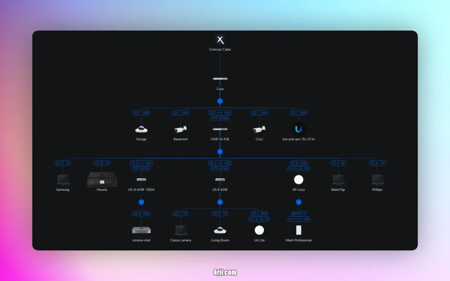Screen dimensions: 450x281
Task: Click the Living Room camera icon
Action: tap(220, 230)
